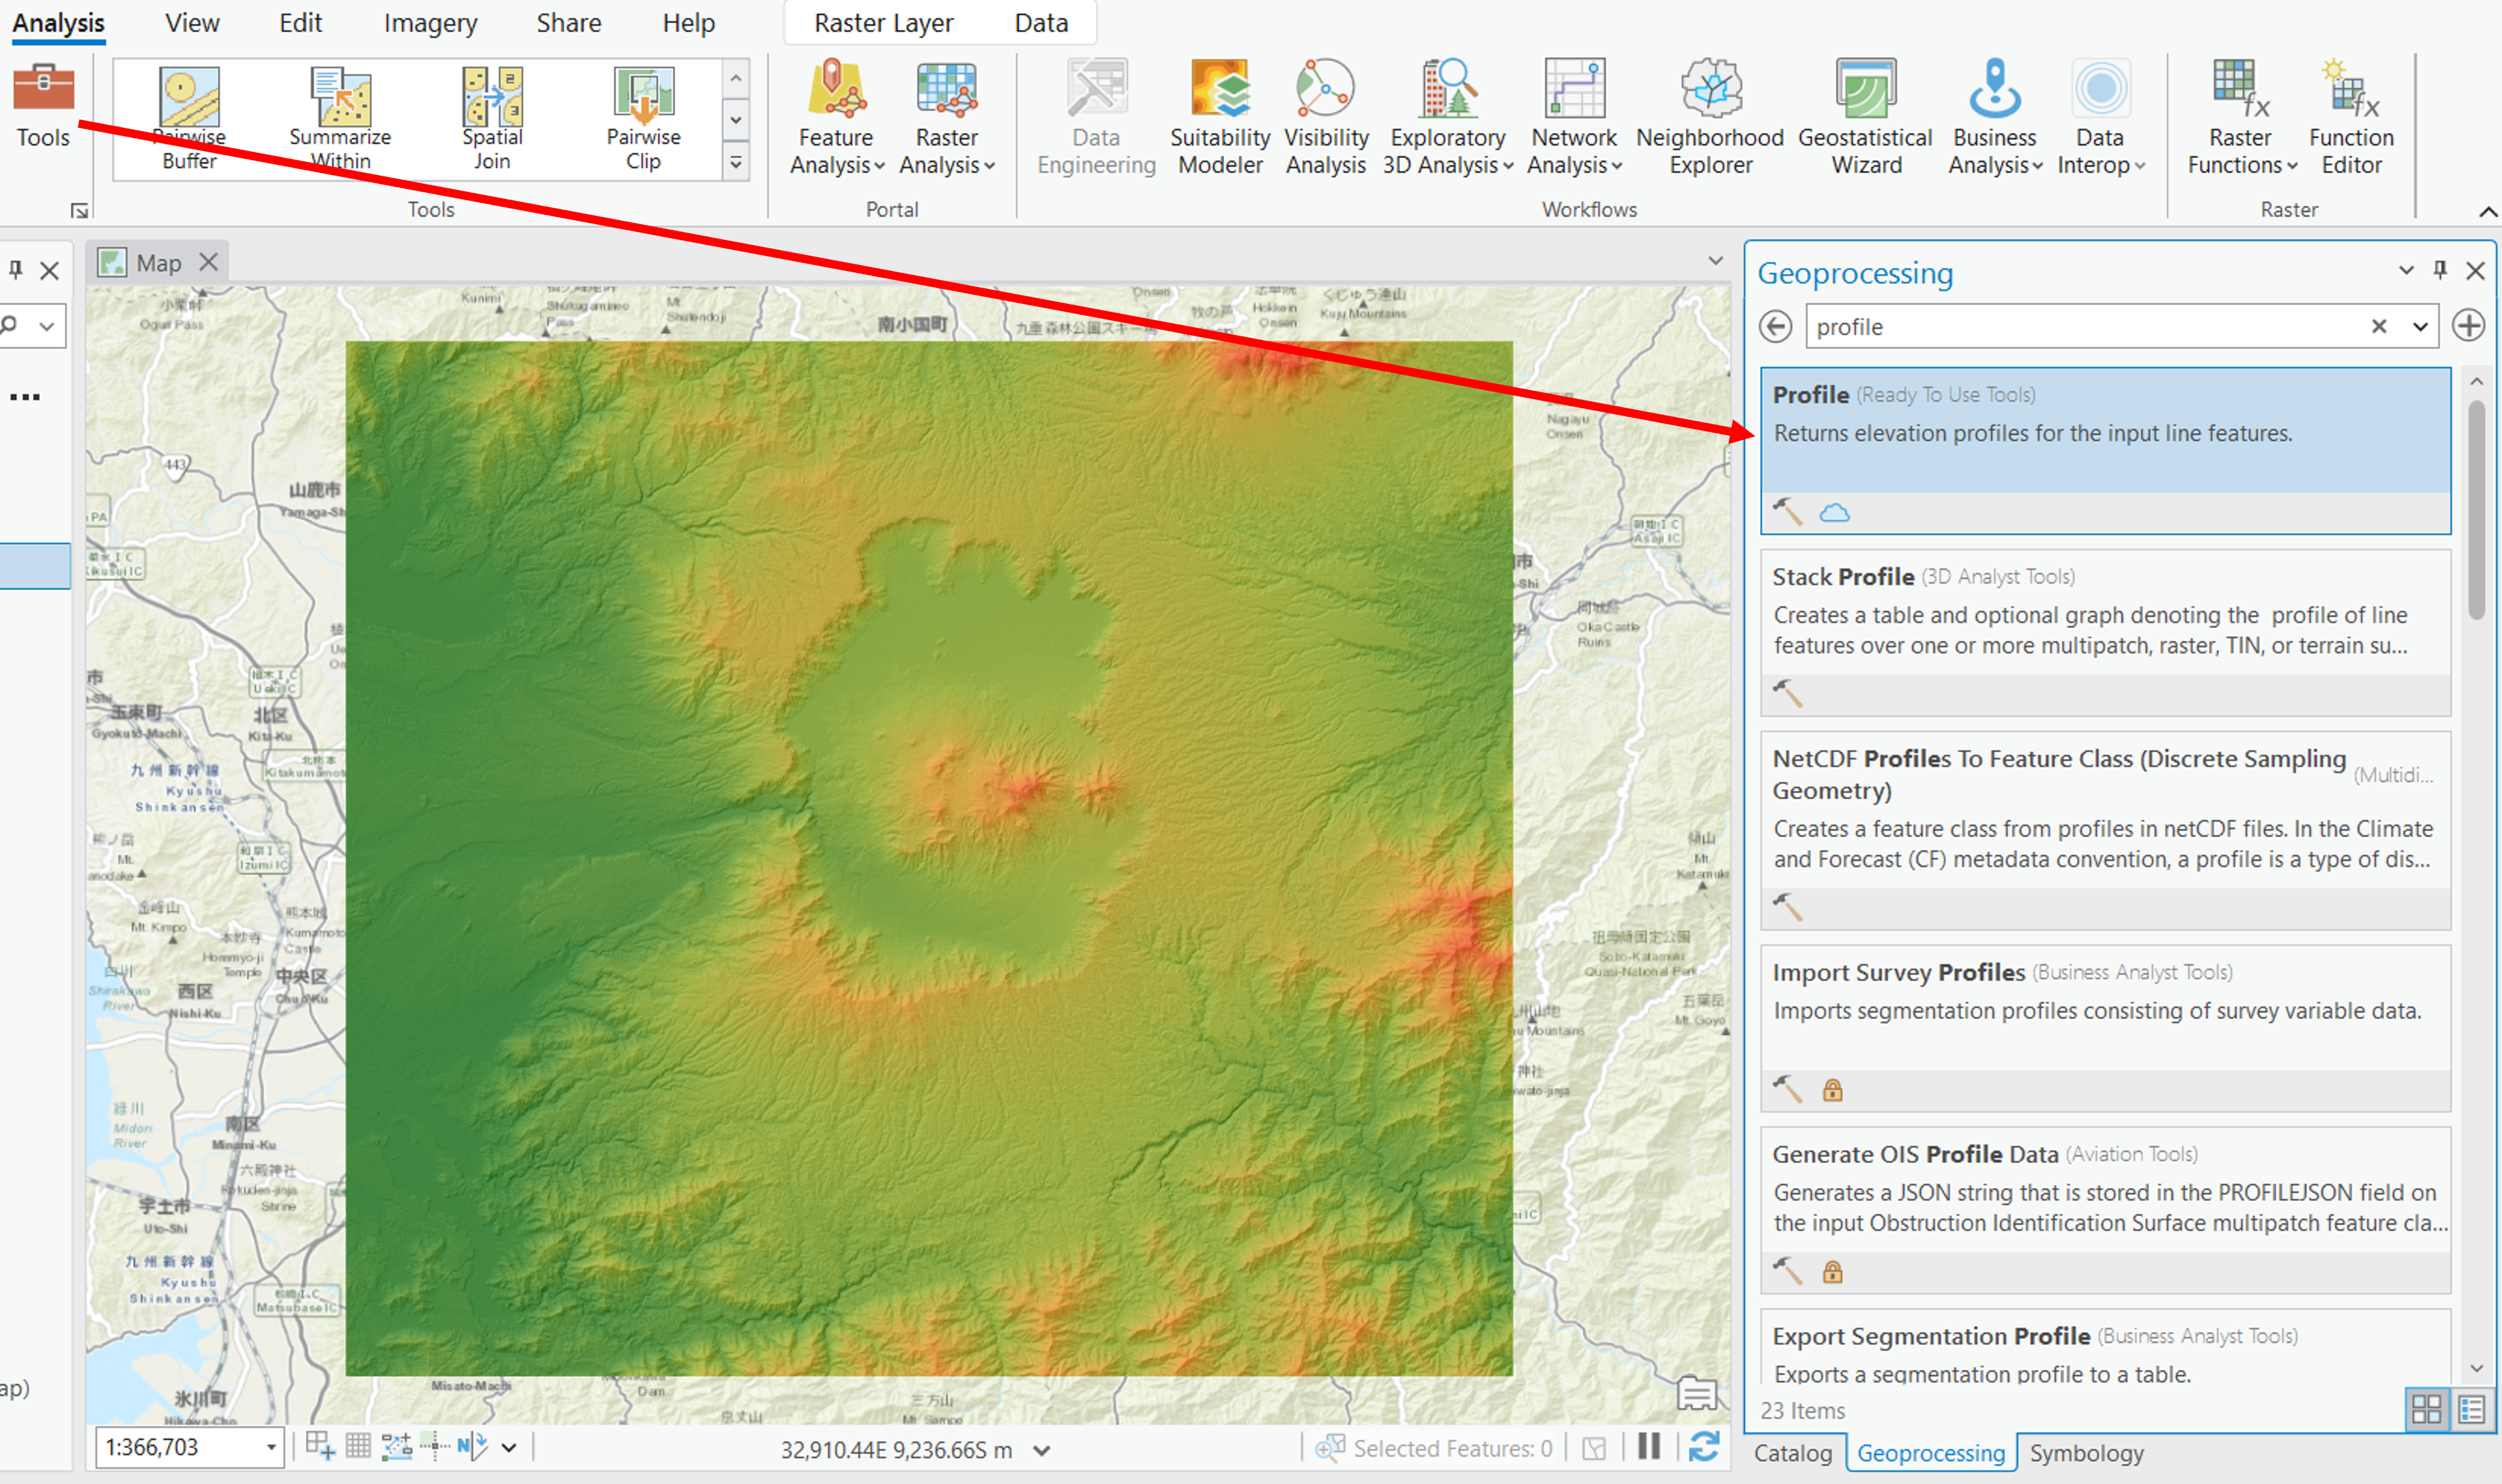The width and height of the screenshot is (2502, 1484).
Task: Go back in the Geoprocessing pane
Action: click(1775, 326)
